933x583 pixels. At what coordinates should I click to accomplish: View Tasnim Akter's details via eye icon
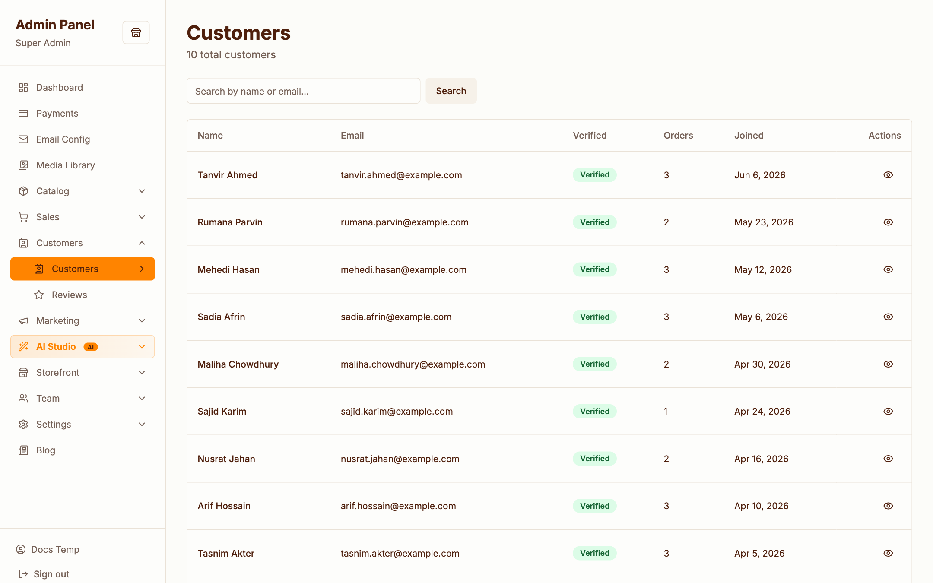[888, 553]
